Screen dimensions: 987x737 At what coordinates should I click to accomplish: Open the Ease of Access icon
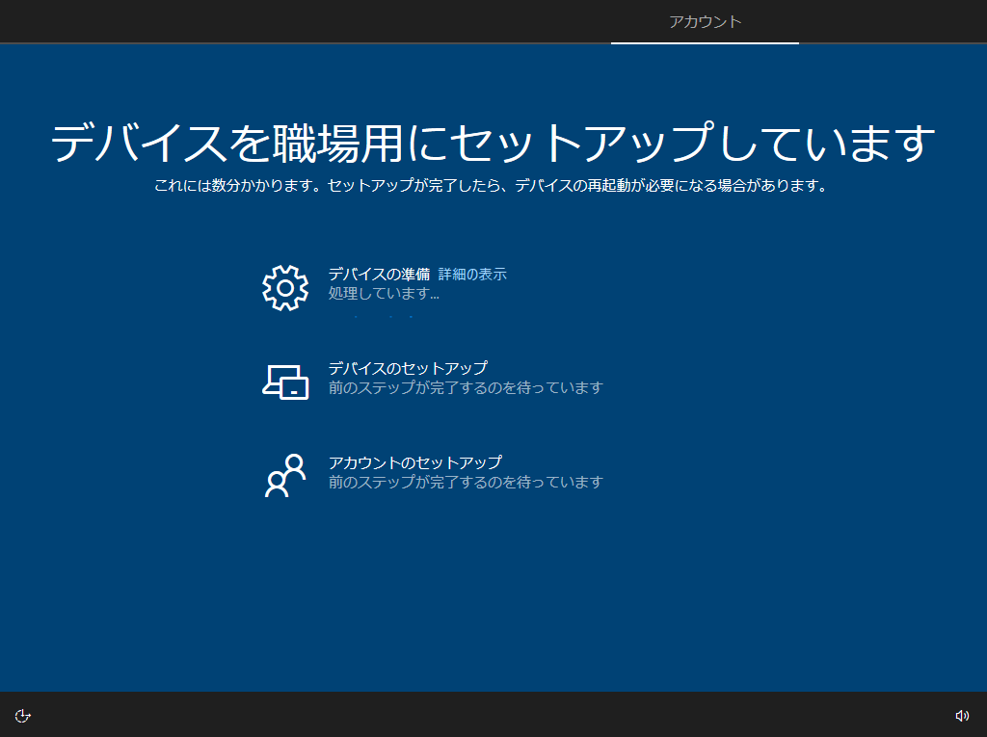(23, 716)
